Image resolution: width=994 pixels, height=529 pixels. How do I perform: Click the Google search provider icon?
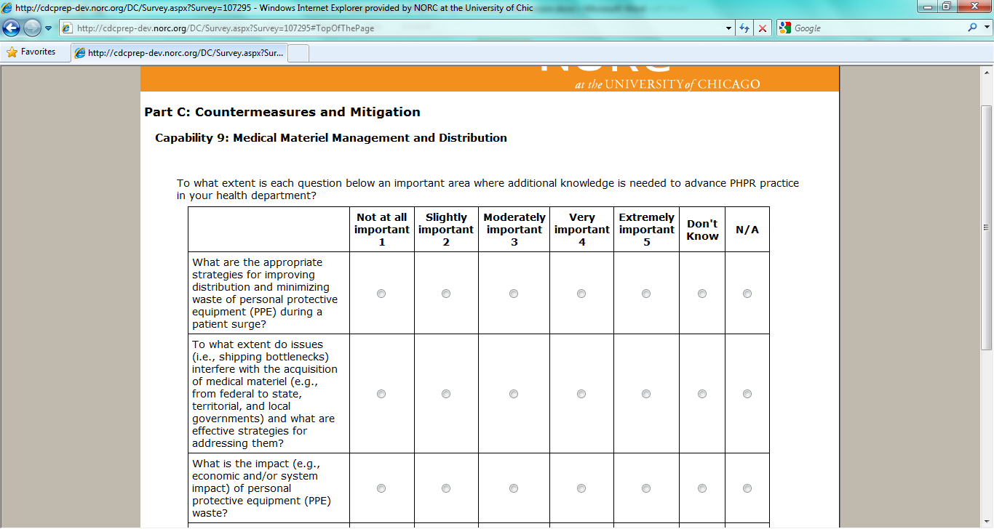(784, 28)
